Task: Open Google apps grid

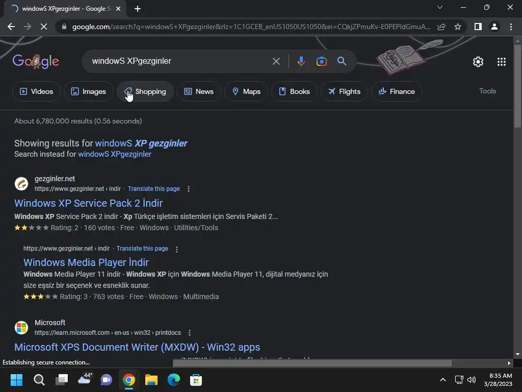Action: [502, 62]
